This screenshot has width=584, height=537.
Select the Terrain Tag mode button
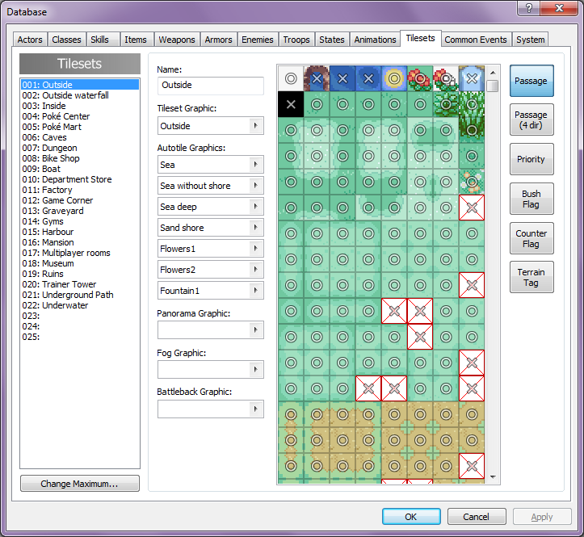pyautogui.click(x=531, y=278)
